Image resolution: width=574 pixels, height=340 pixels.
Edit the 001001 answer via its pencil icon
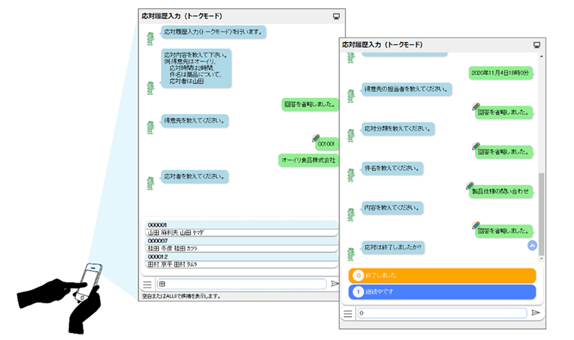point(316,138)
